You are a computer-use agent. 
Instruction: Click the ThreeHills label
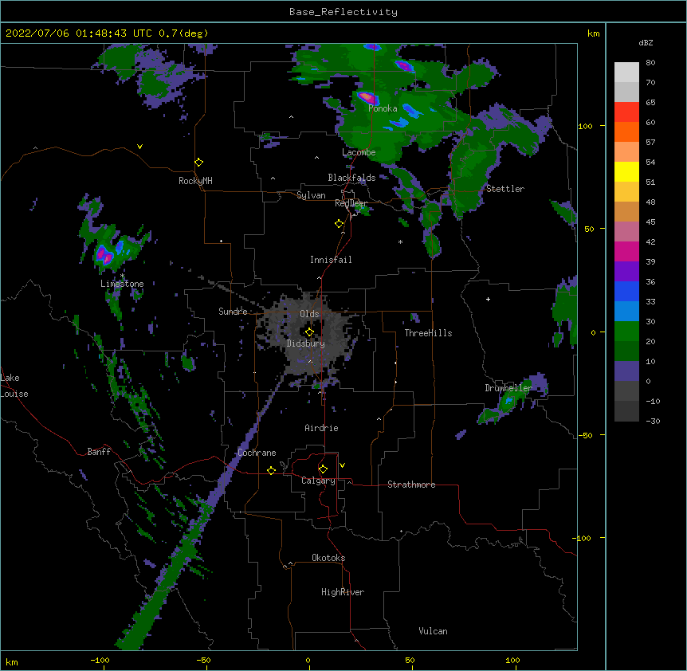[x=428, y=333]
